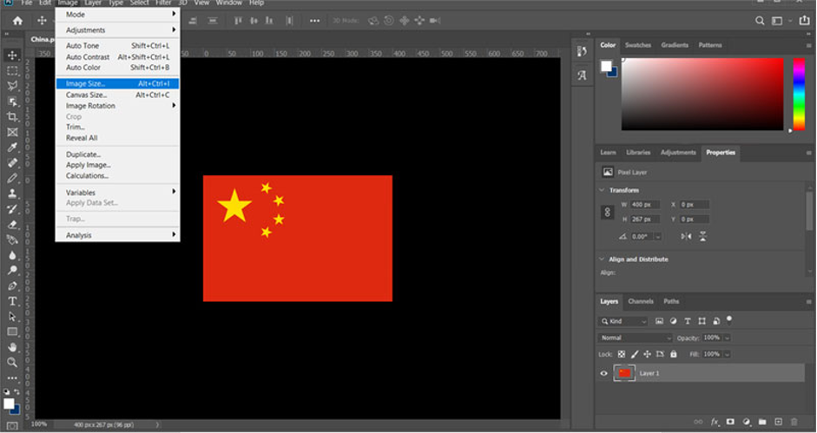Toggle link width and height chain
The image size is (817, 433).
[607, 213]
